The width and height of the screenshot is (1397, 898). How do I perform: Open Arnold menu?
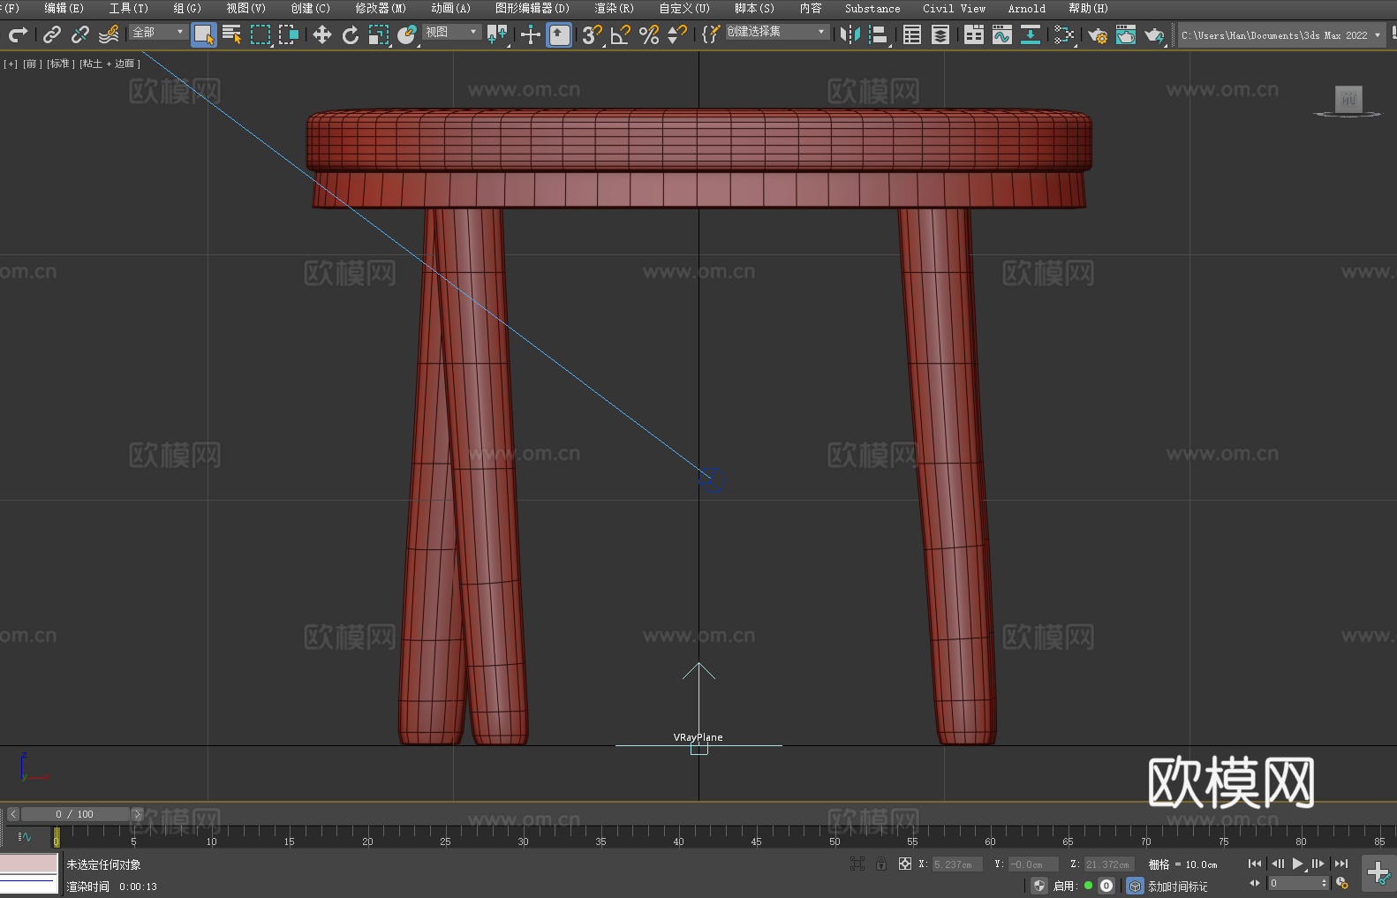tap(1027, 9)
